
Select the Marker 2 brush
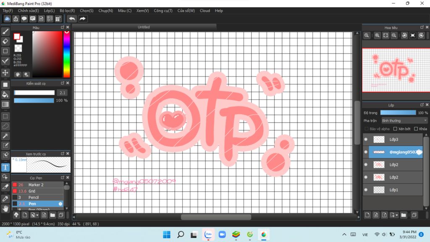click(x=38, y=185)
